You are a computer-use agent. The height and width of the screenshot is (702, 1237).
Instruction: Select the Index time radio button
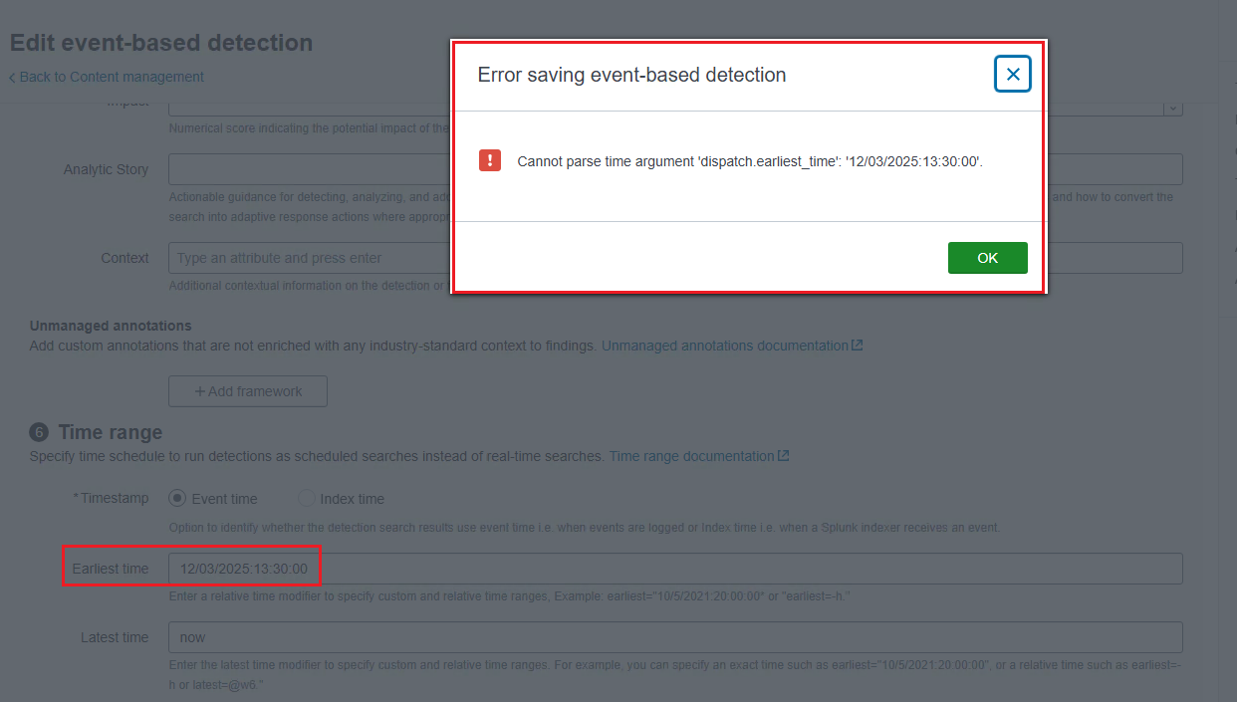306,499
